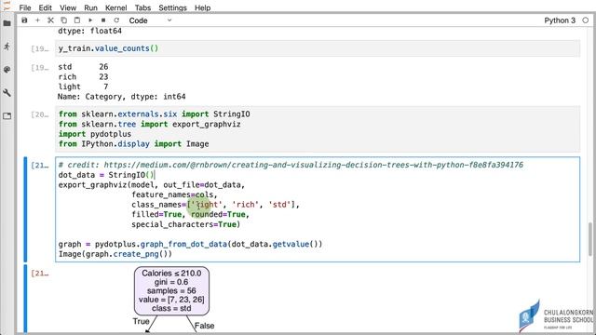The image size is (596, 335).
Task: Click the 'dtype: float64' output line
Action: [89, 31]
